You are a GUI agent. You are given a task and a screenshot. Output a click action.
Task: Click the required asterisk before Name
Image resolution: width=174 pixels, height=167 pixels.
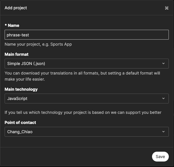[5, 25]
